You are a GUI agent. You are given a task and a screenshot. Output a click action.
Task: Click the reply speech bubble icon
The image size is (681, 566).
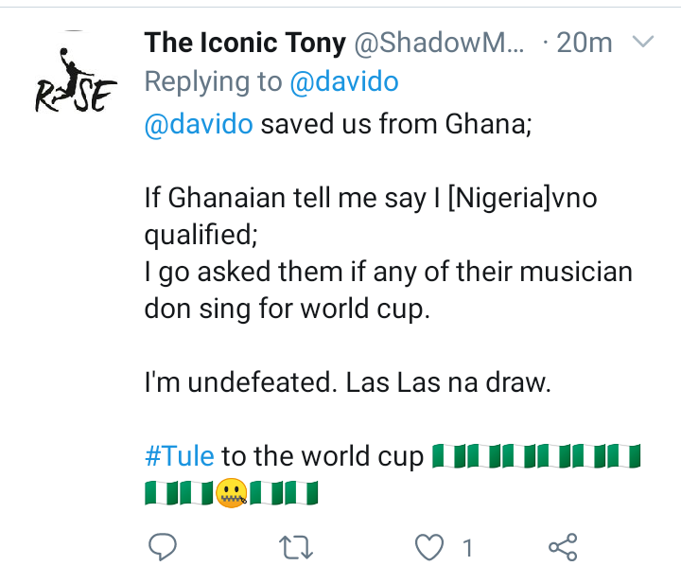click(165, 546)
